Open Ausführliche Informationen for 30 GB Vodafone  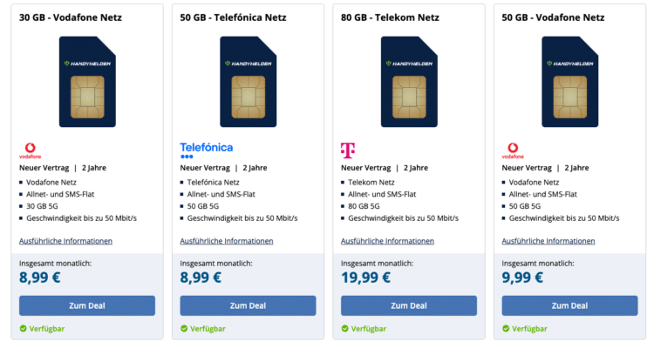(66, 241)
